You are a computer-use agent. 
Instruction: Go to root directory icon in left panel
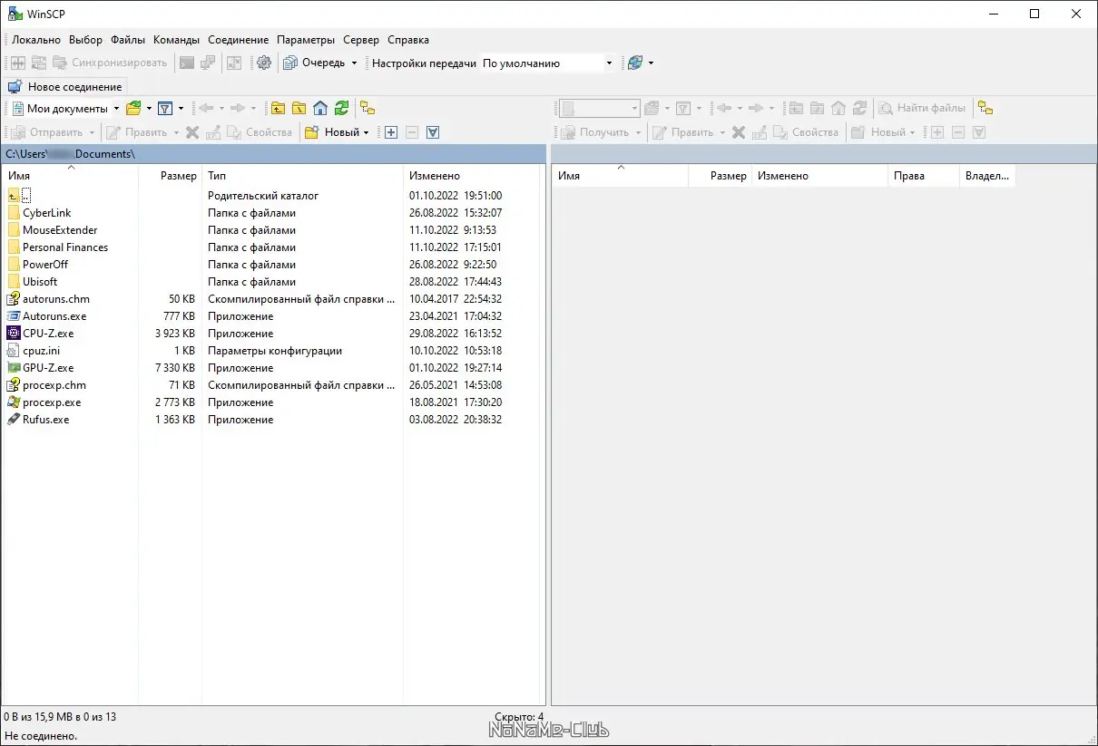click(299, 108)
